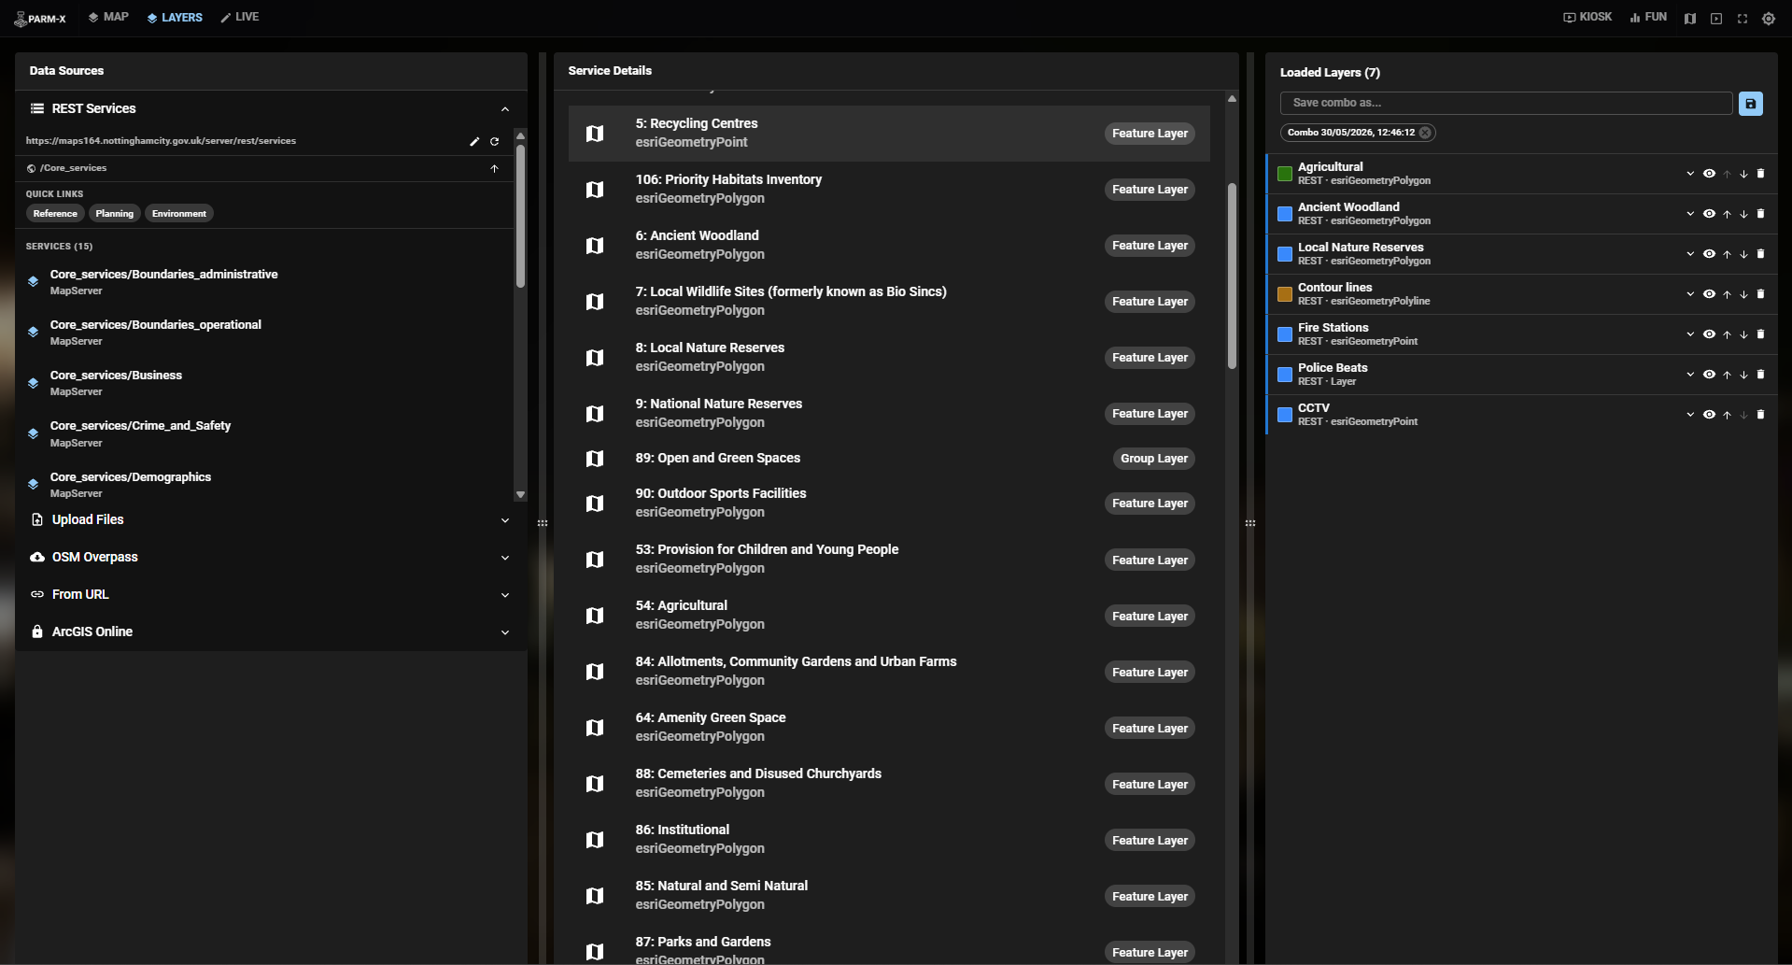Click map icon for 6: Ancient Woodland
Image resolution: width=1792 pixels, height=965 pixels.
[x=595, y=246]
